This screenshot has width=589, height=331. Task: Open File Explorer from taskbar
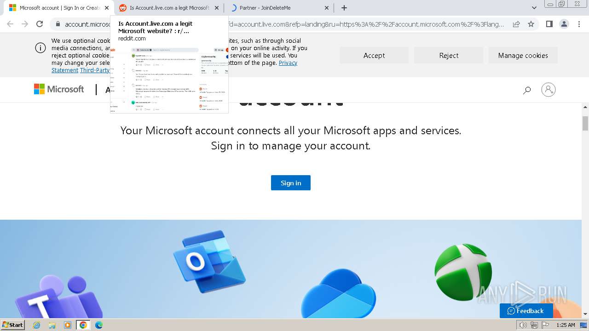pos(52,325)
